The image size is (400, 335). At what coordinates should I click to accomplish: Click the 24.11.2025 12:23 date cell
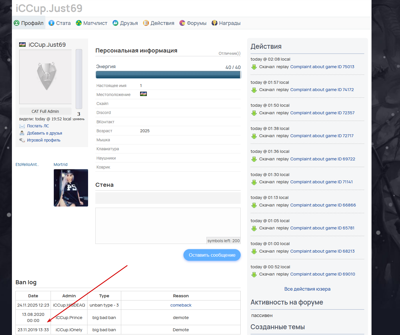(x=33, y=305)
